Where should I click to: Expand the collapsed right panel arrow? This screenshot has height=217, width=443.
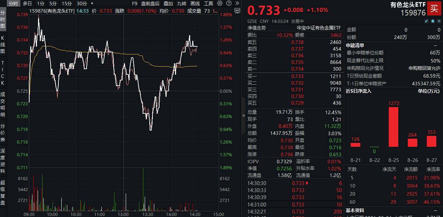click(x=243, y=115)
